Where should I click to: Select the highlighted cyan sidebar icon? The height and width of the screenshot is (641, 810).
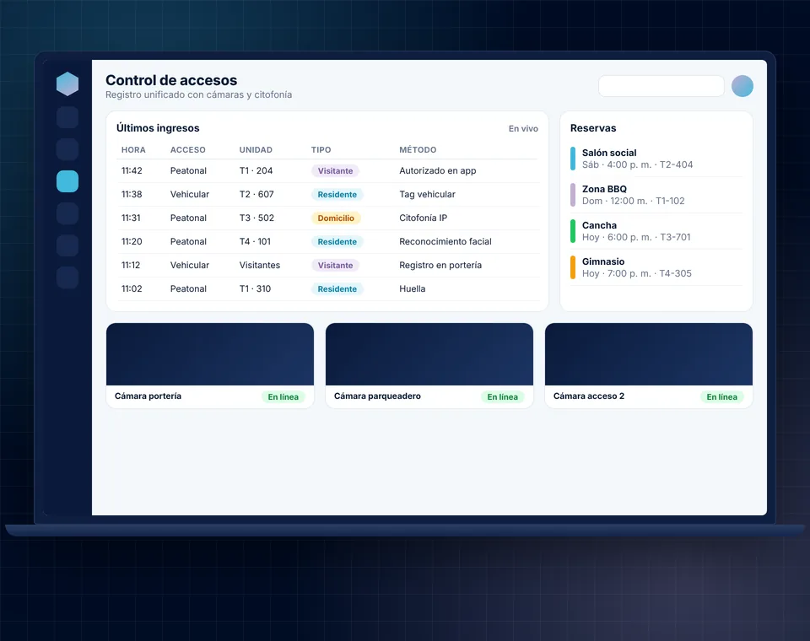tap(67, 181)
